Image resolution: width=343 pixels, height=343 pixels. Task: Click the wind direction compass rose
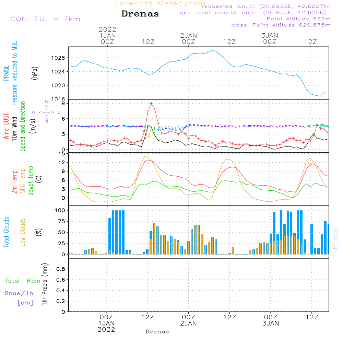[47, 112]
